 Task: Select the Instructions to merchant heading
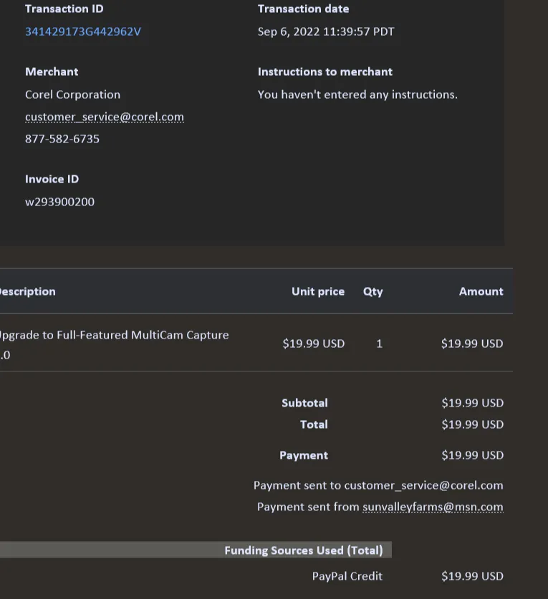tap(325, 72)
